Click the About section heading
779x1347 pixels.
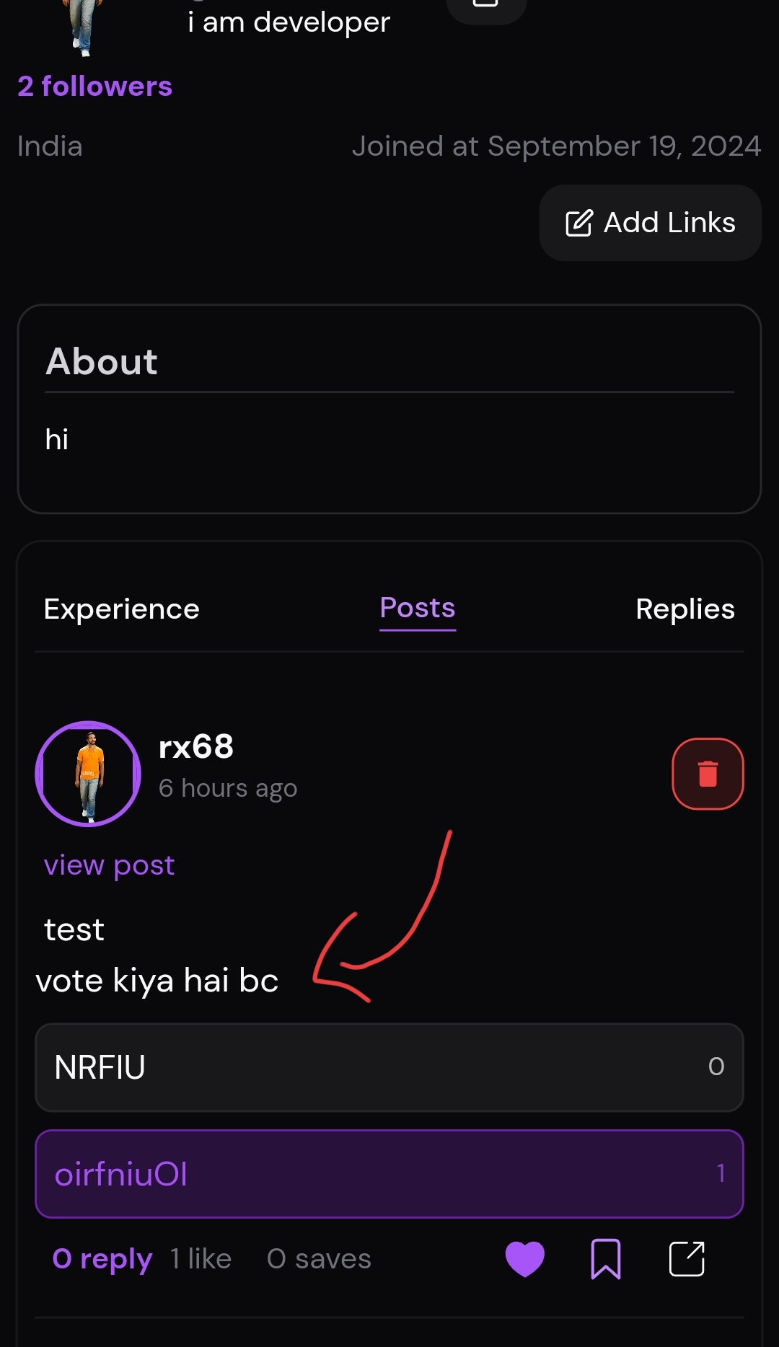pyautogui.click(x=102, y=361)
